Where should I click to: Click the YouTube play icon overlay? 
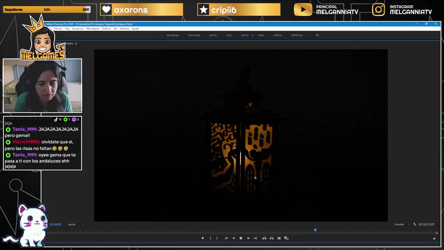[303, 10]
